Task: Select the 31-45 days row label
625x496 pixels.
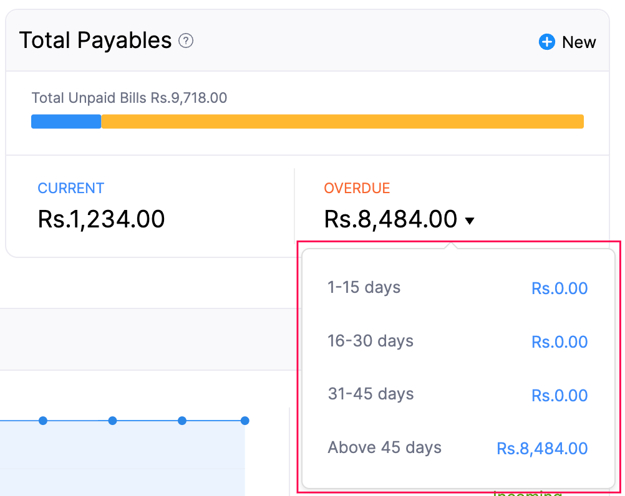Action: click(x=371, y=394)
